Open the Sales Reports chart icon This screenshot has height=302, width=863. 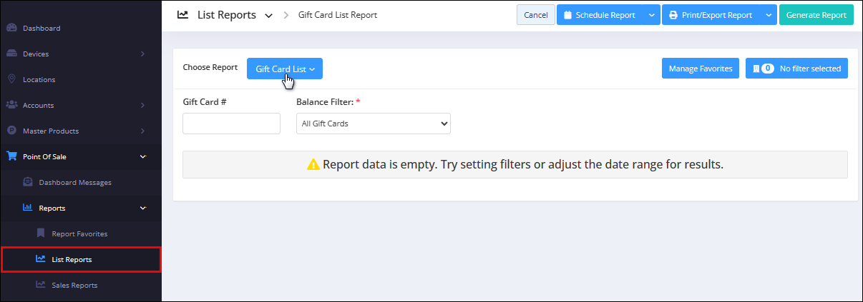coord(41,285)
